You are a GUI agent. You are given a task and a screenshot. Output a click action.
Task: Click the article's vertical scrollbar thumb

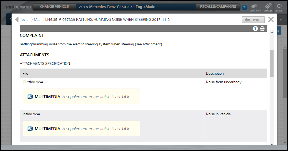[272, 63]
